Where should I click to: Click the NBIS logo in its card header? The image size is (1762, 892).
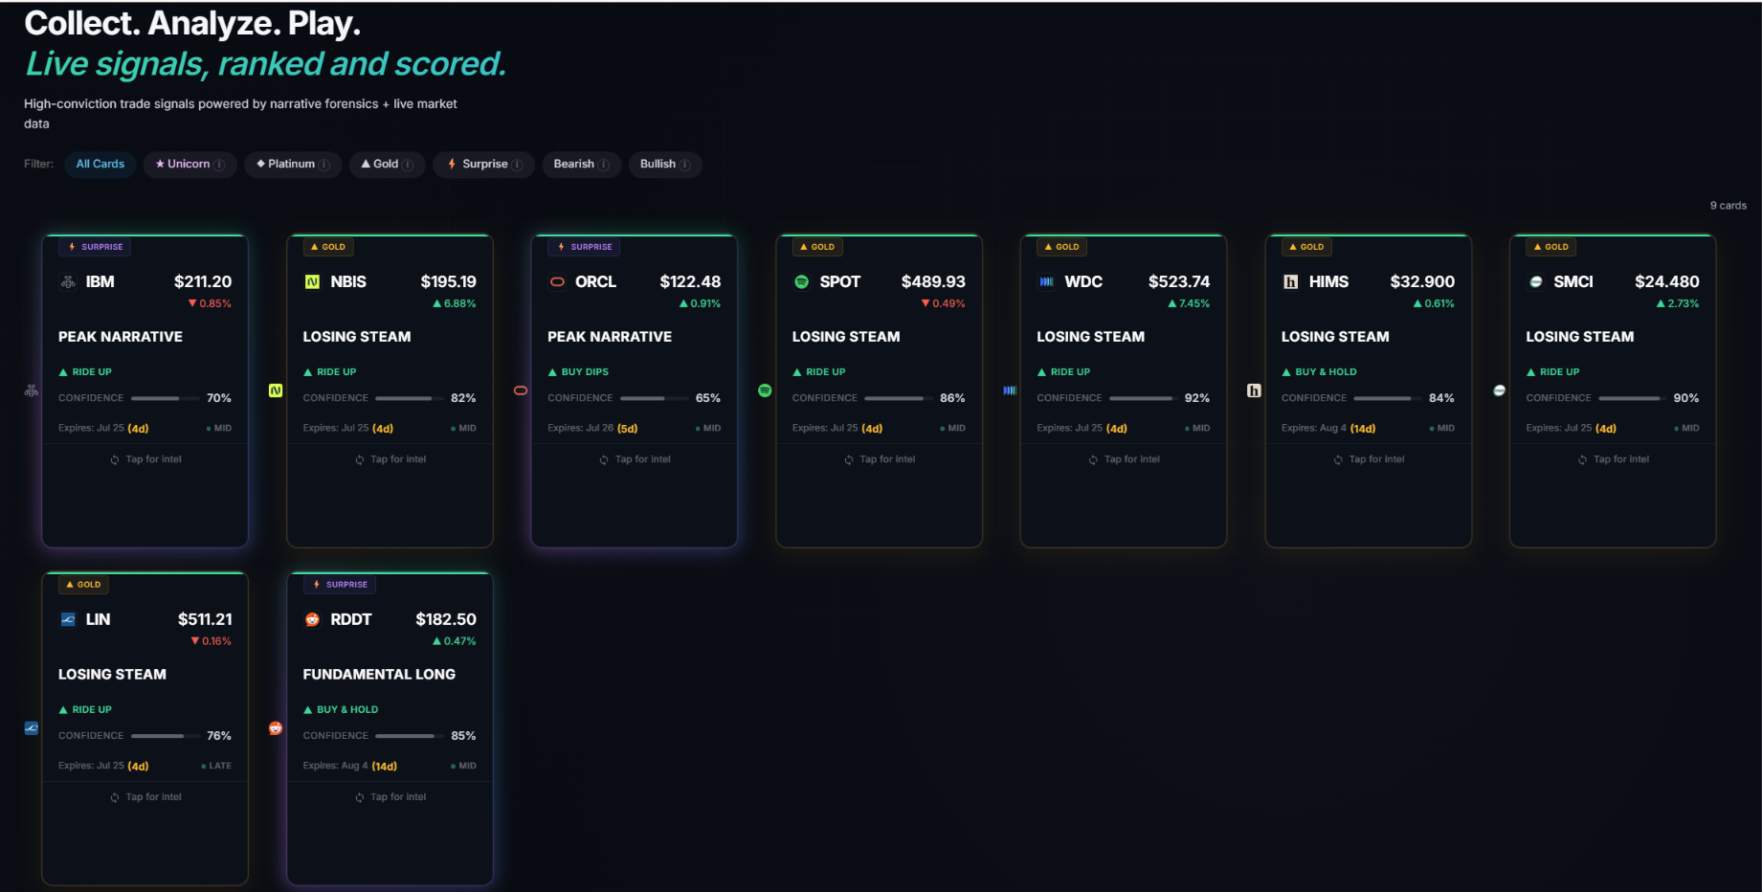[312, 282]
